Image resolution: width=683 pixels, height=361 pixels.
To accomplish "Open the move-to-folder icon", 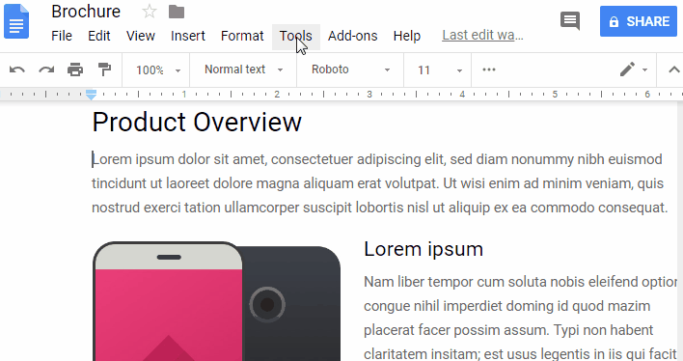I will coord(177,12).
